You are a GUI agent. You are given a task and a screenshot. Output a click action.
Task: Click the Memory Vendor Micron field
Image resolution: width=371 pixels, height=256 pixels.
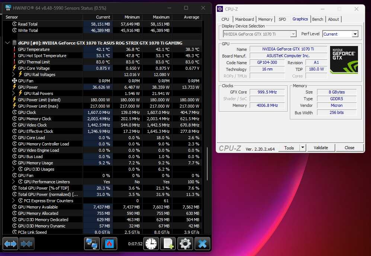[x=337, y=105]
